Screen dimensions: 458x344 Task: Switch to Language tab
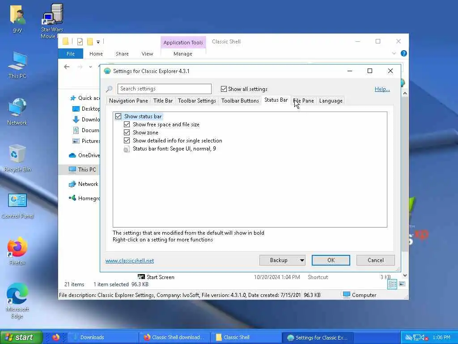click(x=331, y=101)
